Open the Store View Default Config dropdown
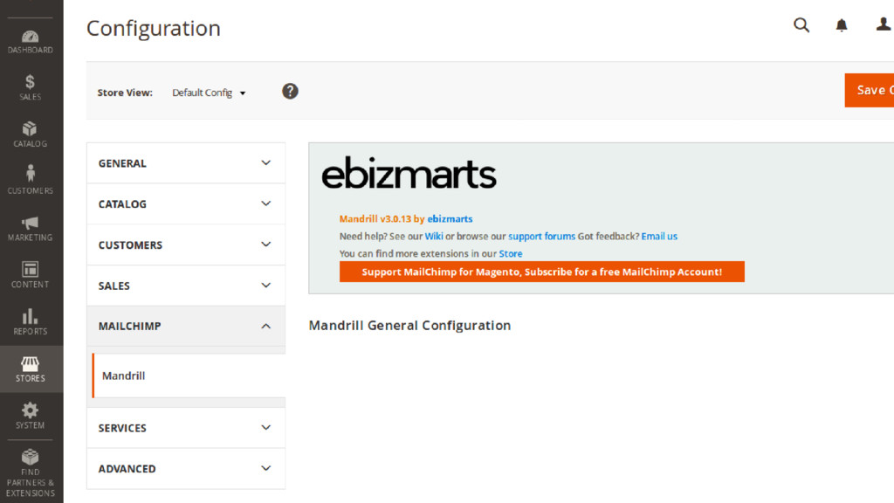Image resolution: width=894 pixels, height=503 pixels. click(x=209, y=93)
